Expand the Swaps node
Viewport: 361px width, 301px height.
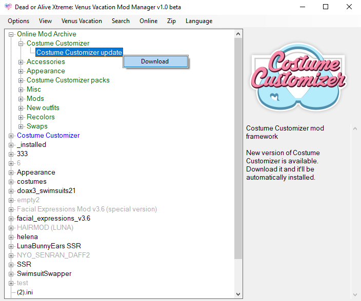coord(21,126)
